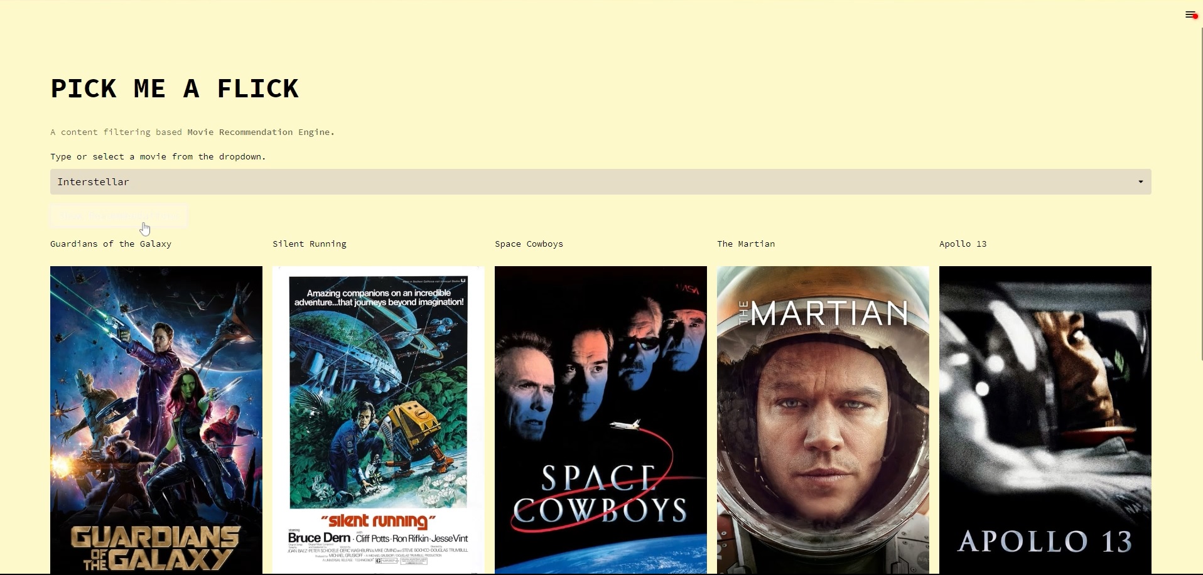Image resolution: width=1203 pixels, height=575 pixels.
Task: Click the 'Space Cowboys' title text
Action: [x=529, y=244]
